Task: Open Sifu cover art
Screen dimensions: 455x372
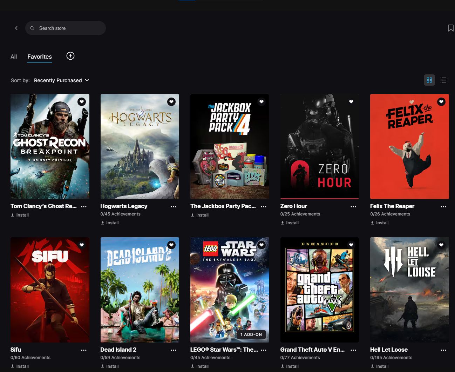Action: tap(50, 290)
